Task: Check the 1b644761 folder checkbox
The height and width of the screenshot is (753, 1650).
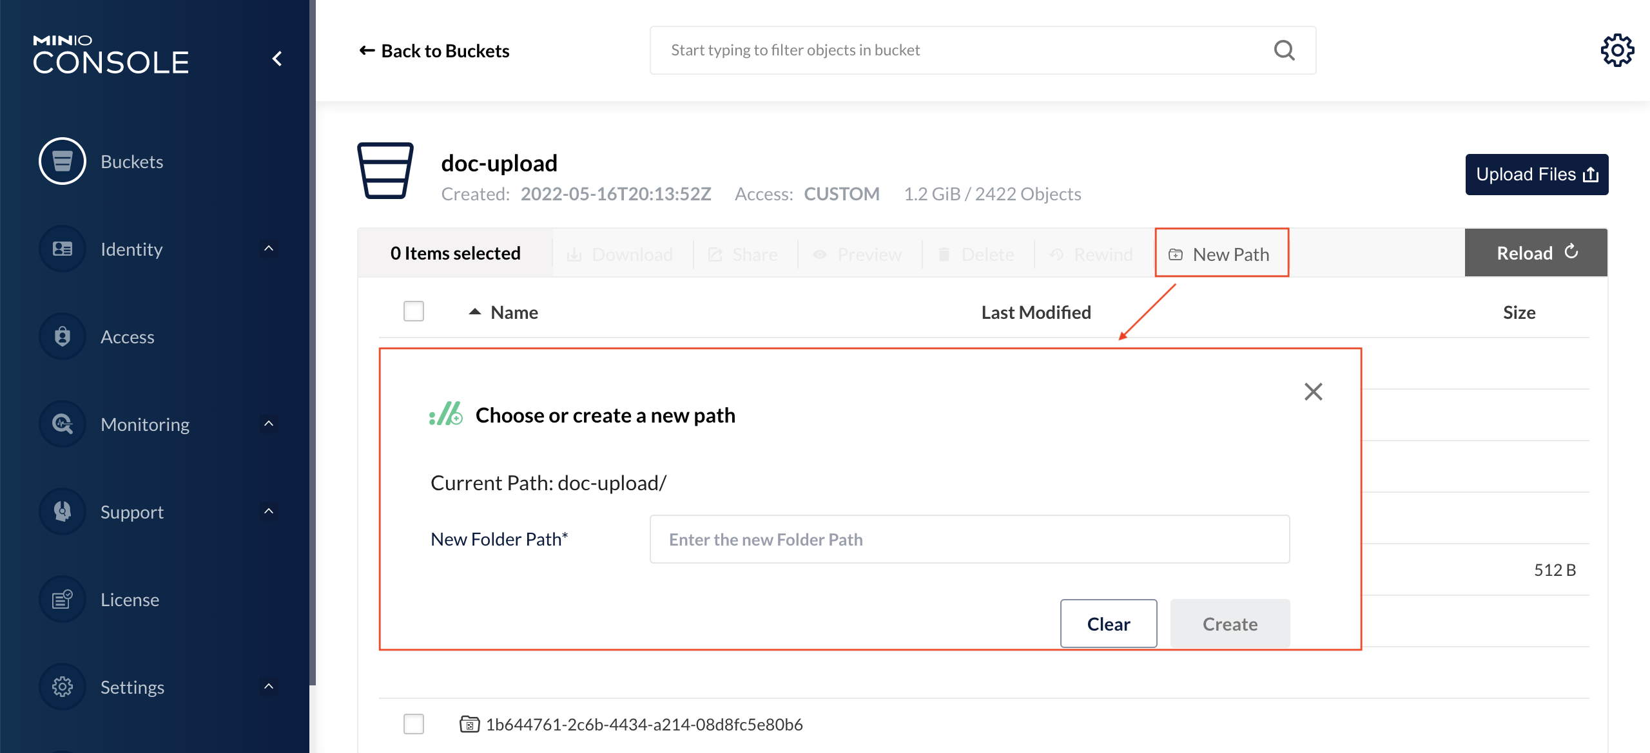Action: coord(414,723)
